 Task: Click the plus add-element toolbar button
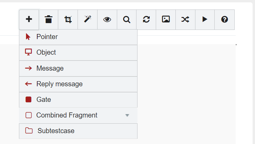(x=29, y=19)
